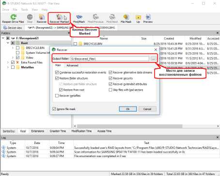Check the $RECYCLE.BIN checkbox in file list

click(x=75, y=44)
